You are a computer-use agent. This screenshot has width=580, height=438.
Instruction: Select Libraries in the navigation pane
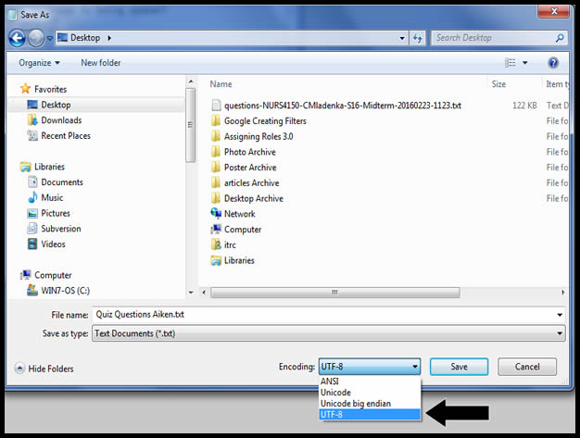[49, 167]
